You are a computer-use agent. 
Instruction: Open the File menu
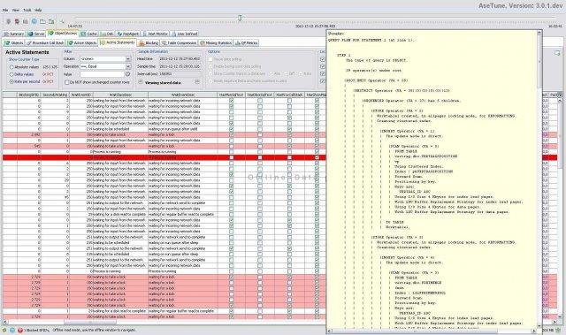coord(5,10)
